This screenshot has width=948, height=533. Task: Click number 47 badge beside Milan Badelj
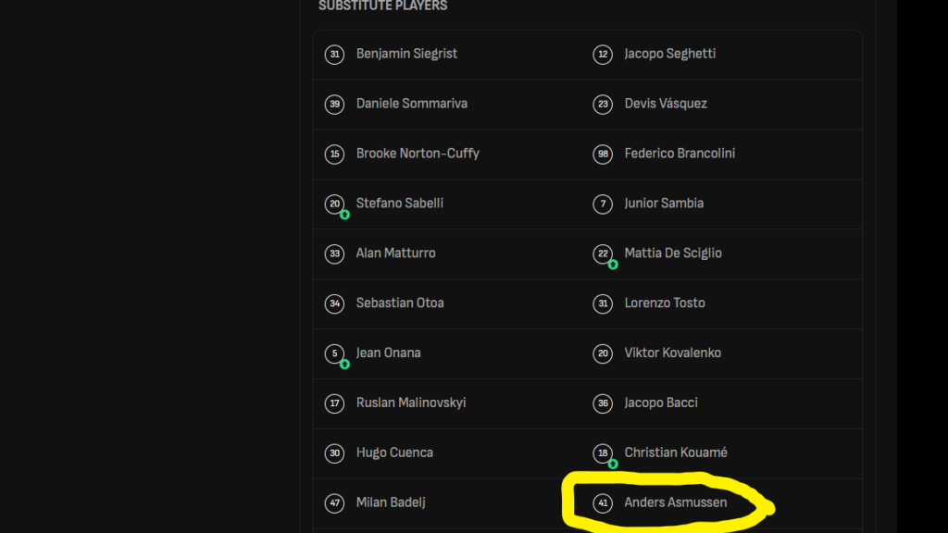tap(334, 502)
